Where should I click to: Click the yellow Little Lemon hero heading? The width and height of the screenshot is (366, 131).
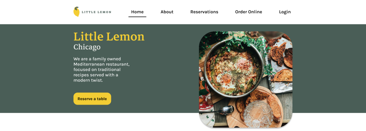tap(109, 37)
